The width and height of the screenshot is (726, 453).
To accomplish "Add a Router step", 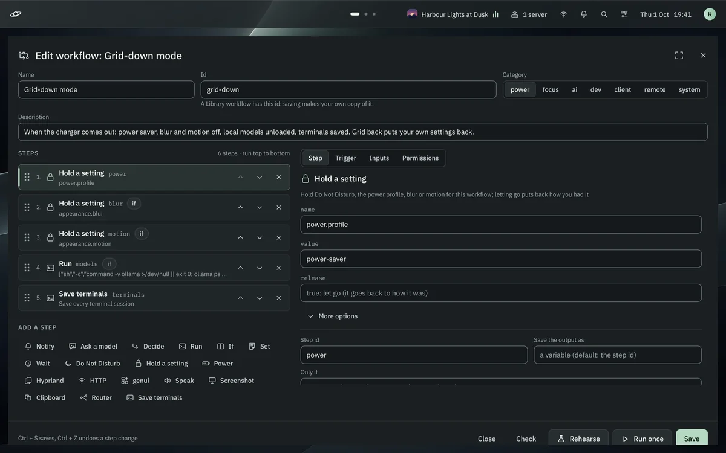I will click(96, 397).
